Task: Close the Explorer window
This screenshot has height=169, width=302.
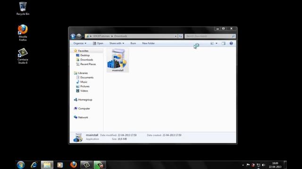Action: tap(231, 29)
